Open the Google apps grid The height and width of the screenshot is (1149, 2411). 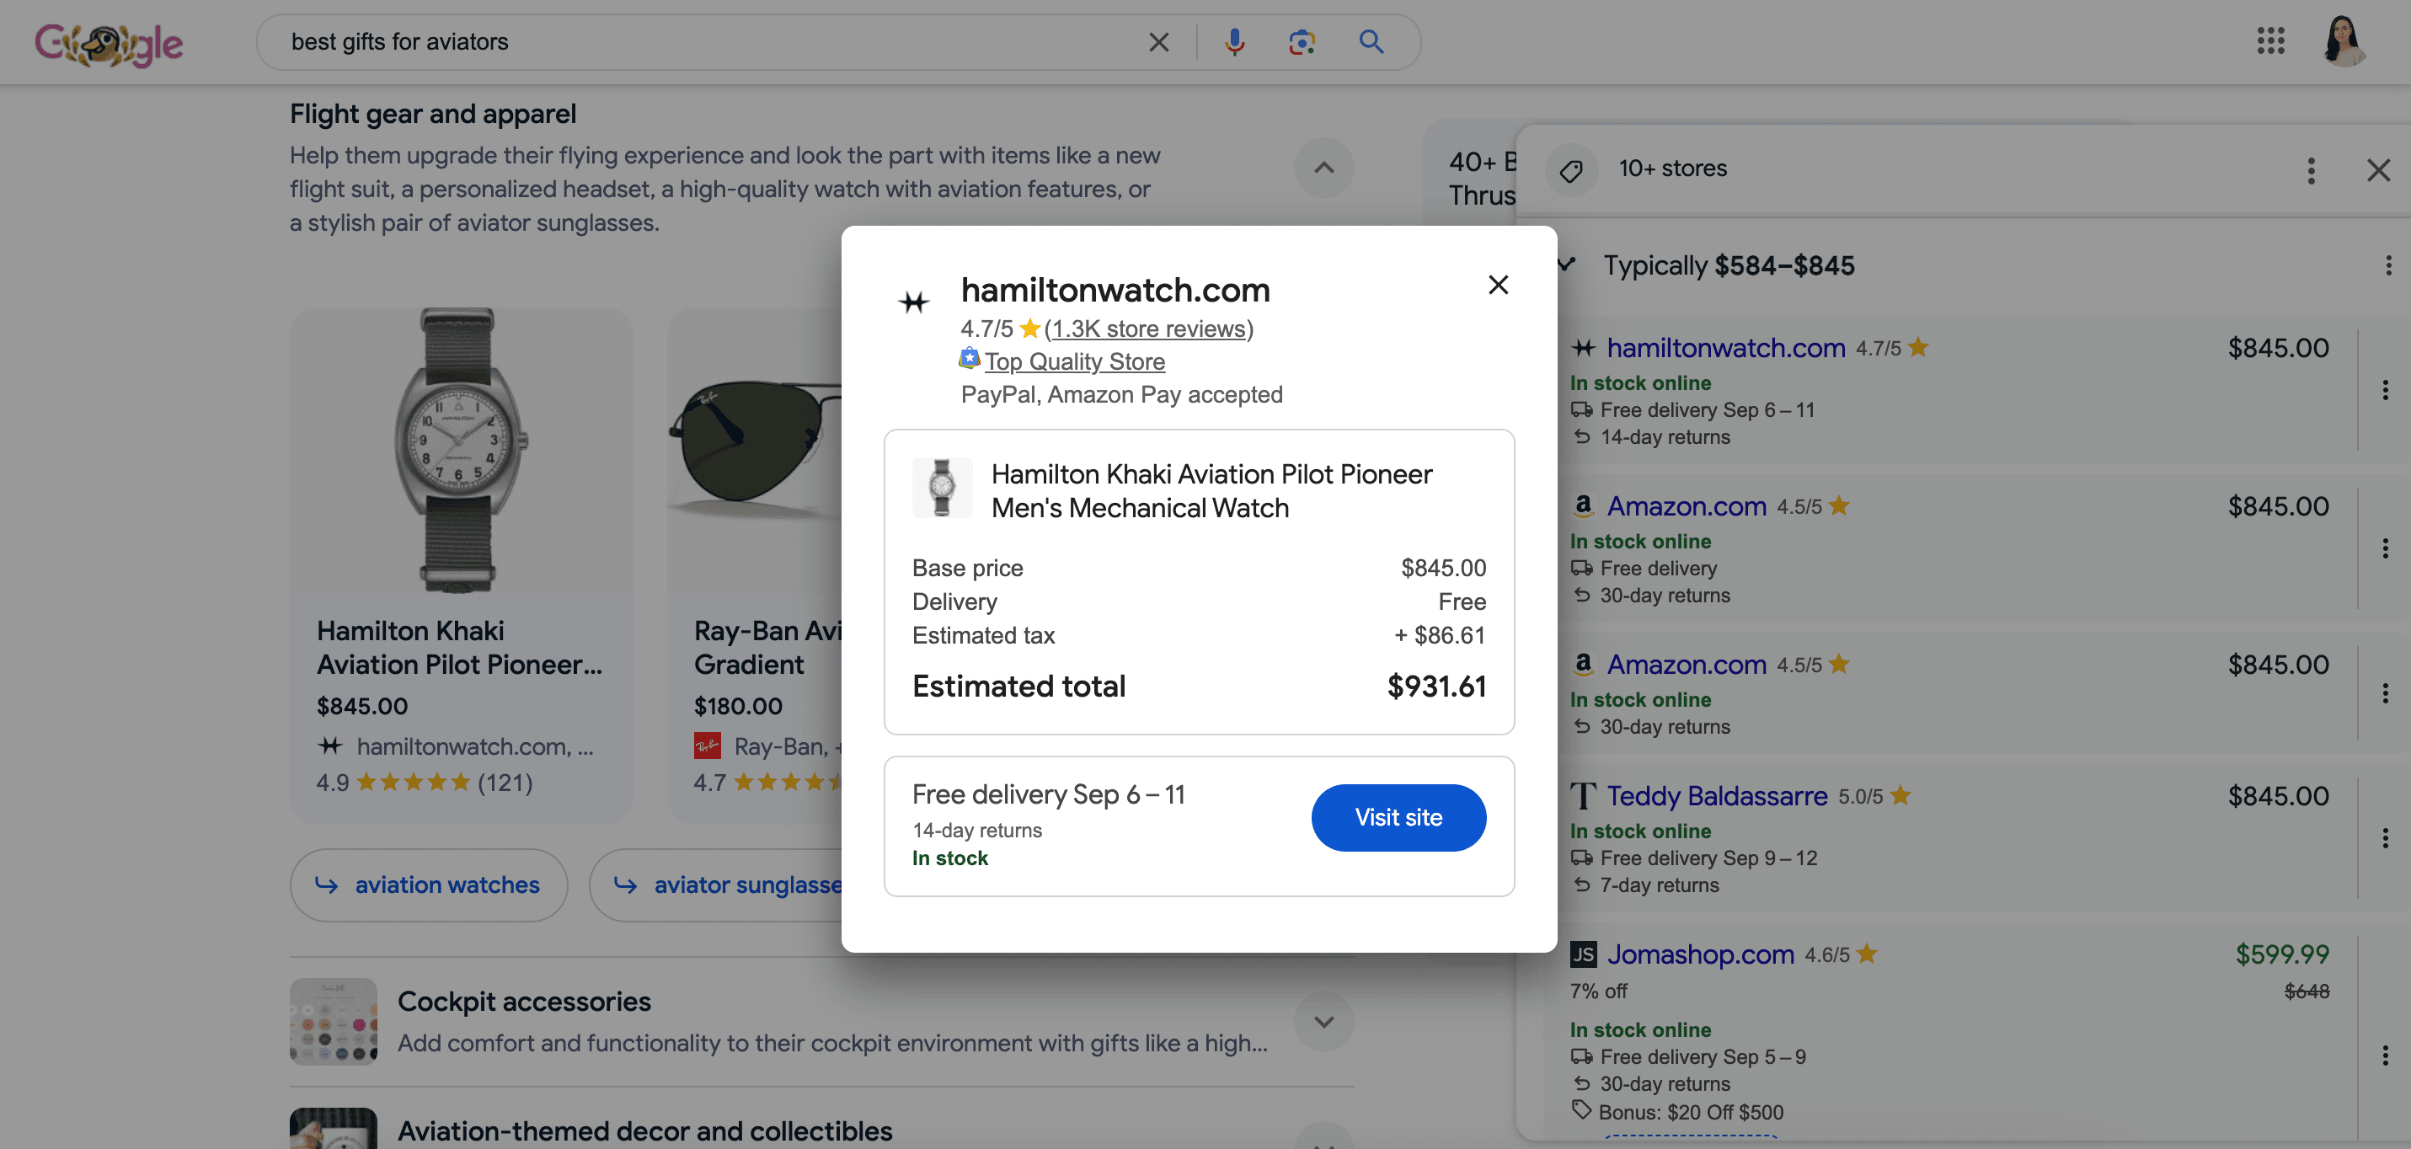(x=2270, y=41)
